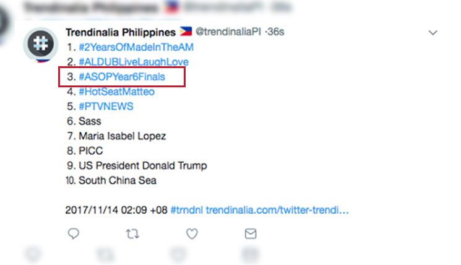Open the #HotSeatMatteo hashtag
This screenshot has height=265, width=461.
117,92
